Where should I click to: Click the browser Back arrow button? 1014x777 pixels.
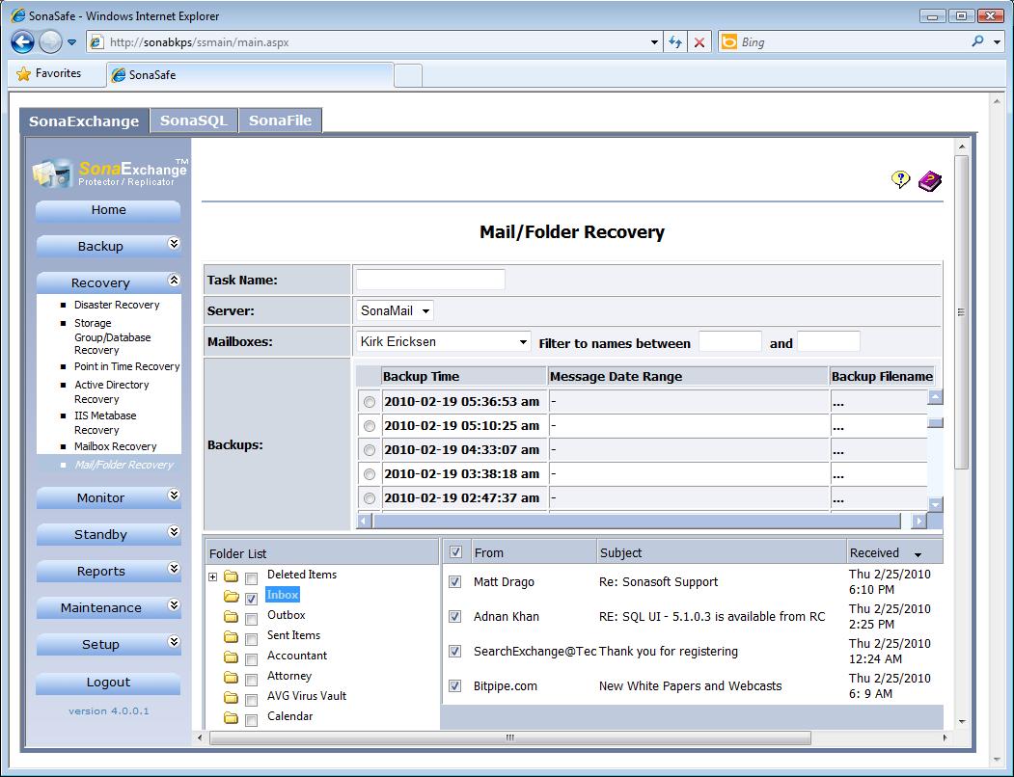pos(23,42)
